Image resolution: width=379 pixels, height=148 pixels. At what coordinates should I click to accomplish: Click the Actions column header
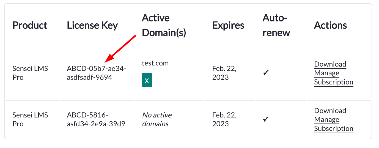pyautogui.click(x=330, y=25)
